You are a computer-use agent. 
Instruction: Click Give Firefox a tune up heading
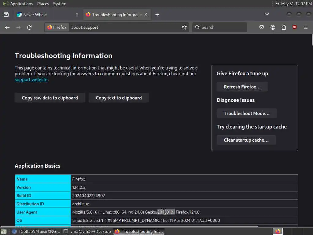pos(242,73)
